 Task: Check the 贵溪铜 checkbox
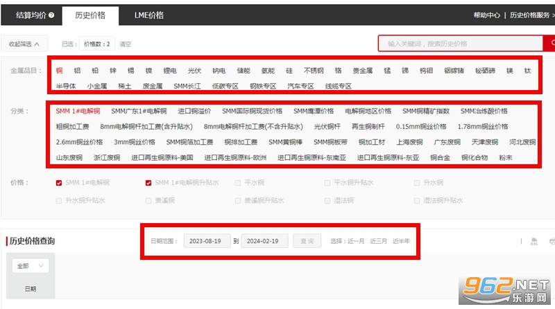point(148,201)
